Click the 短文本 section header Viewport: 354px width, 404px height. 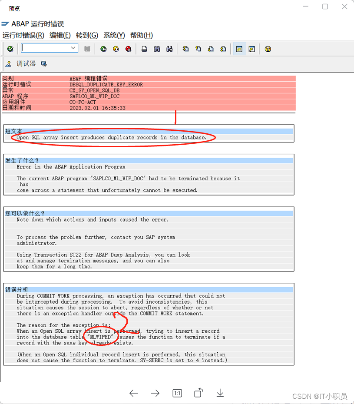(149, 131)
